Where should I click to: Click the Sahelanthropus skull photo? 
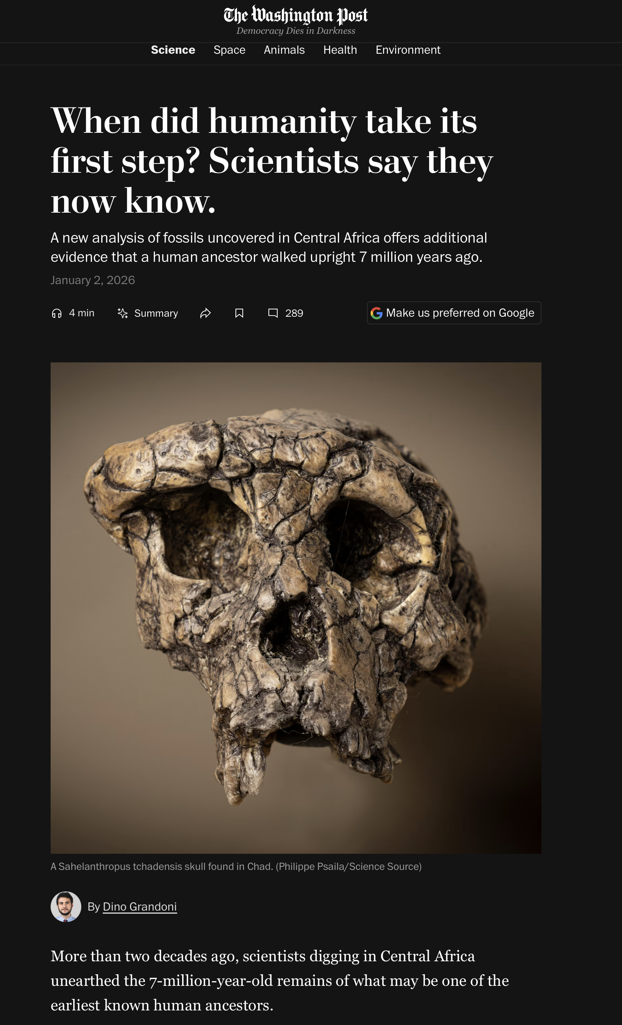(x=296, y=608)
